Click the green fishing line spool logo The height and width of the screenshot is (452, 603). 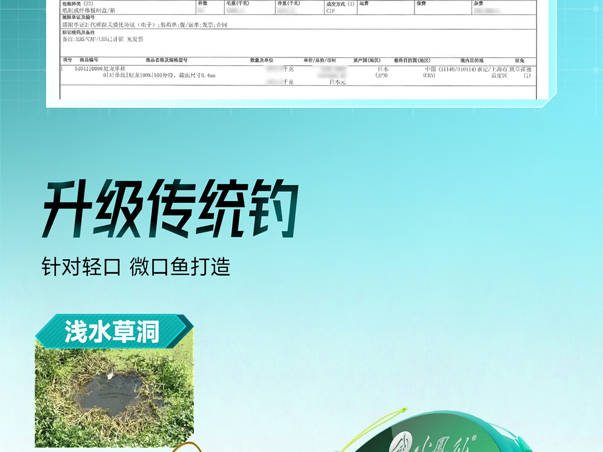(432, 442)
